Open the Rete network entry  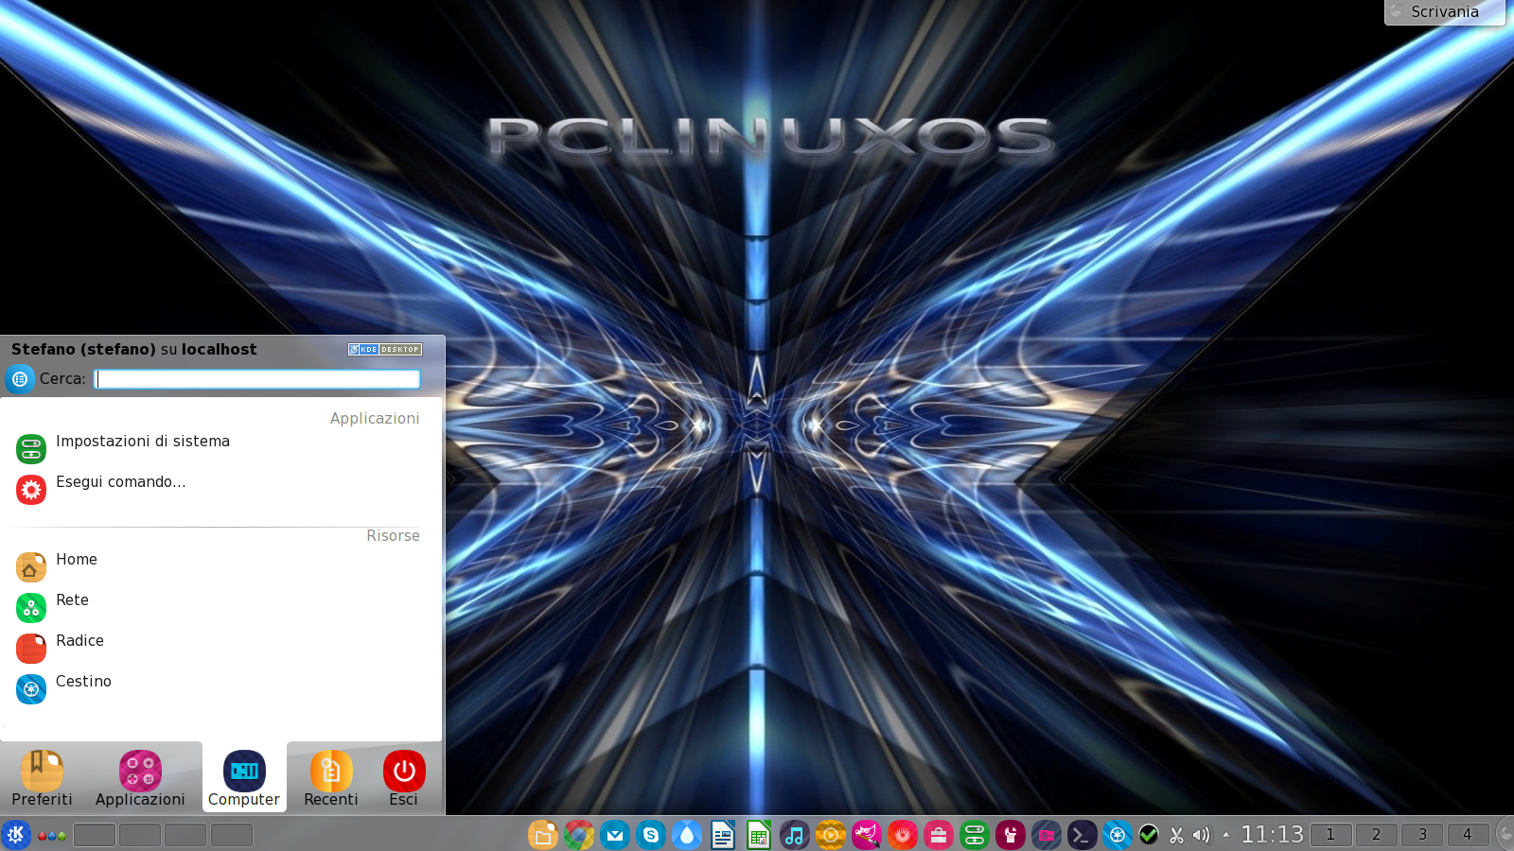(x=218, y=607)
